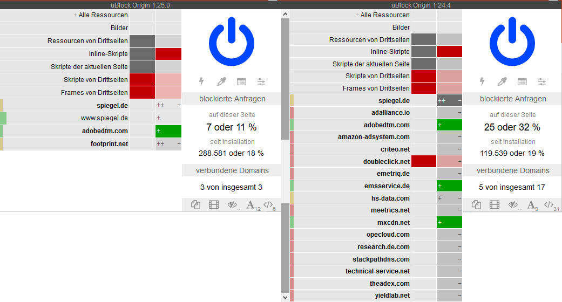The height and width of the screenshot is (302, 562).
Task: Click '25 oder 32 %' blocked count
Action: pyautogui.click(x=512, y=127)
